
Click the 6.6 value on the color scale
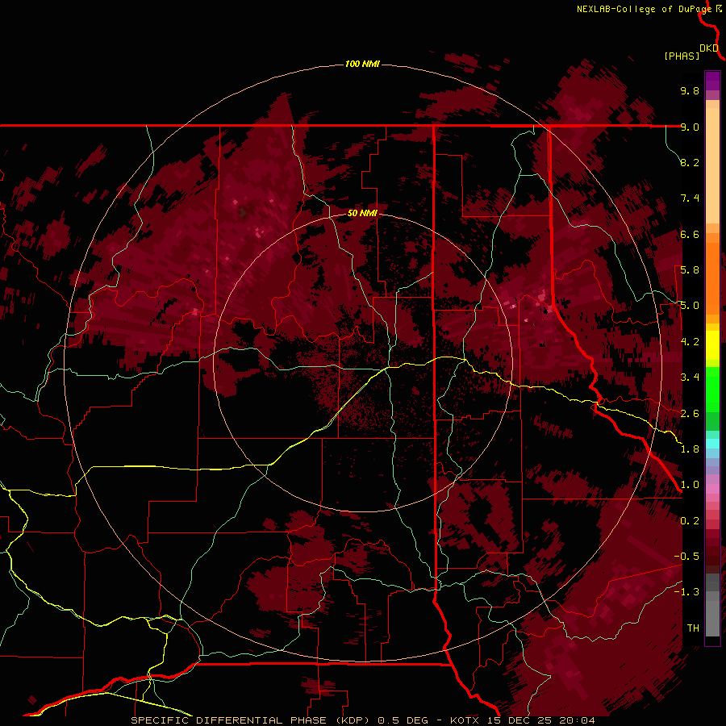pos(690,235)
